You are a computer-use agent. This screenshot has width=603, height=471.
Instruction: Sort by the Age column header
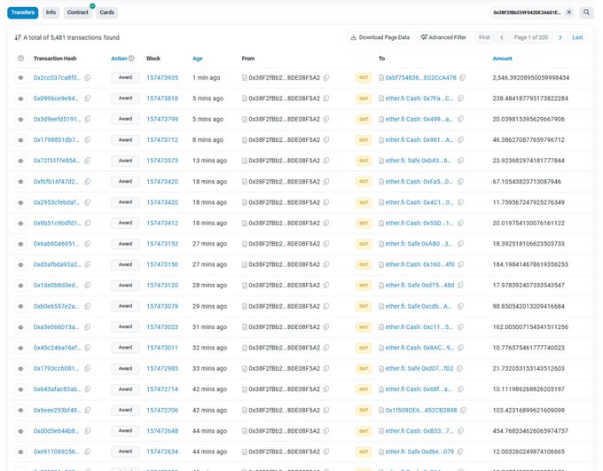coord(197,59)
